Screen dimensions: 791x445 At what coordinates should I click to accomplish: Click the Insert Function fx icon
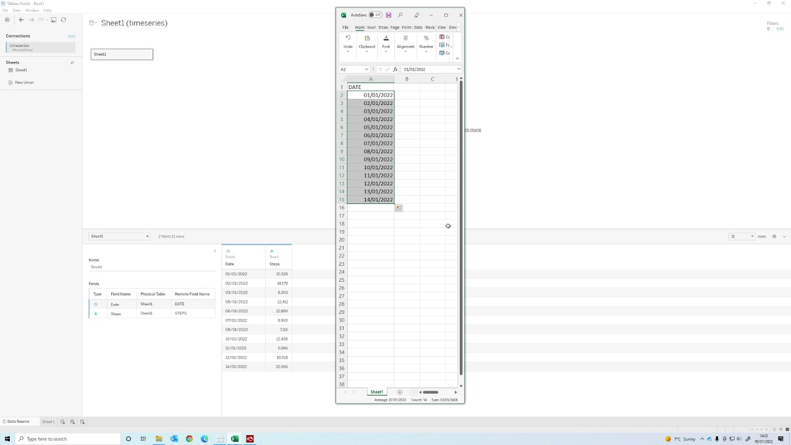395,69
